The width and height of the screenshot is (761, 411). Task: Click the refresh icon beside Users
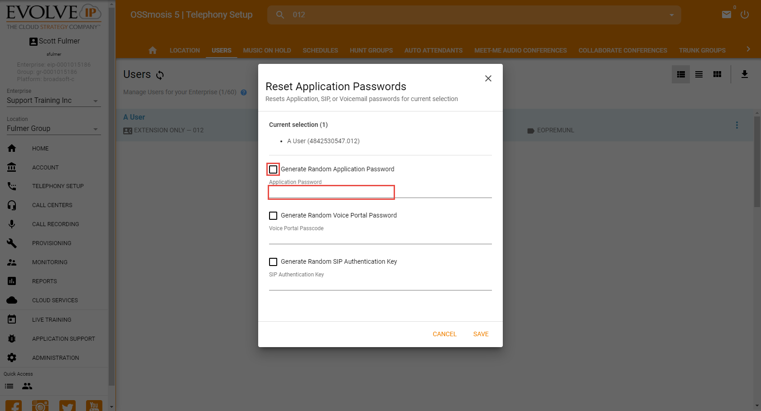[x=160, y=75]
